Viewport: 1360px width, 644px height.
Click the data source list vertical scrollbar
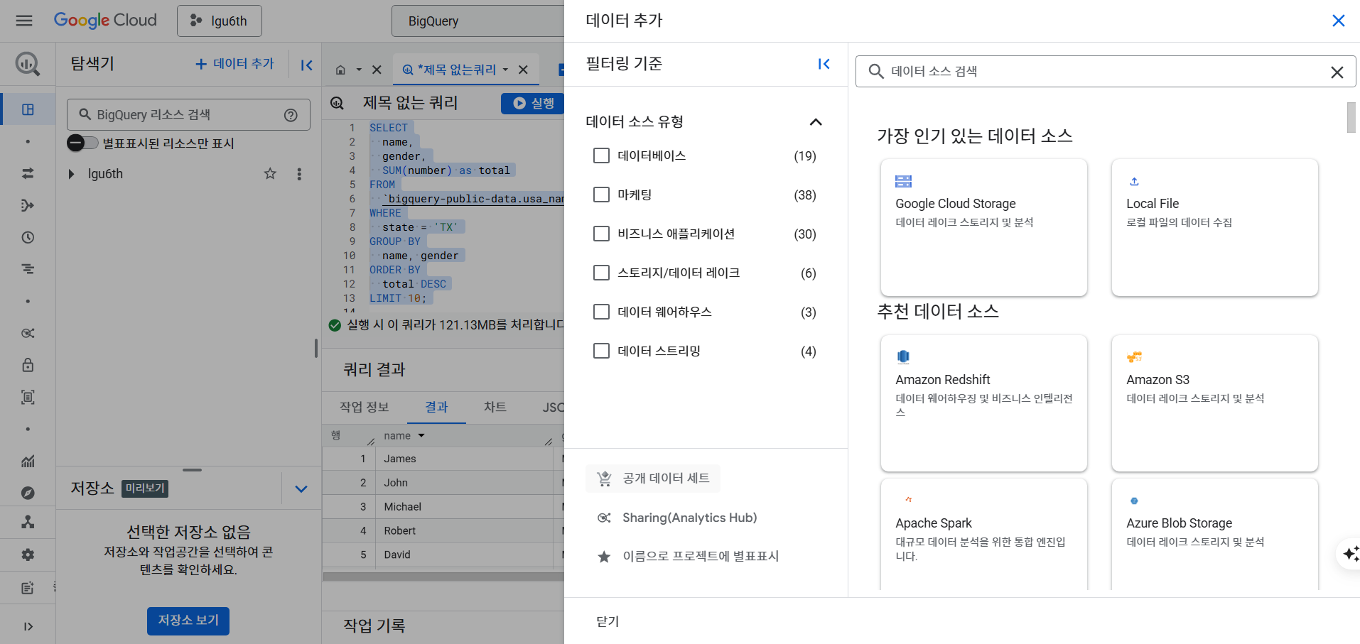point(1351,118)
